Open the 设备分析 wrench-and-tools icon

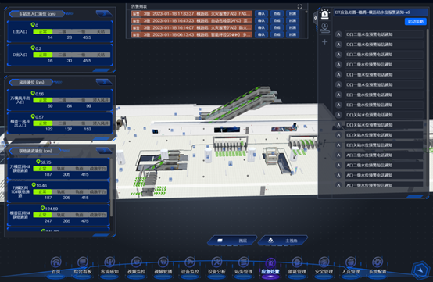pyautogui.click(x=216, y=262)
